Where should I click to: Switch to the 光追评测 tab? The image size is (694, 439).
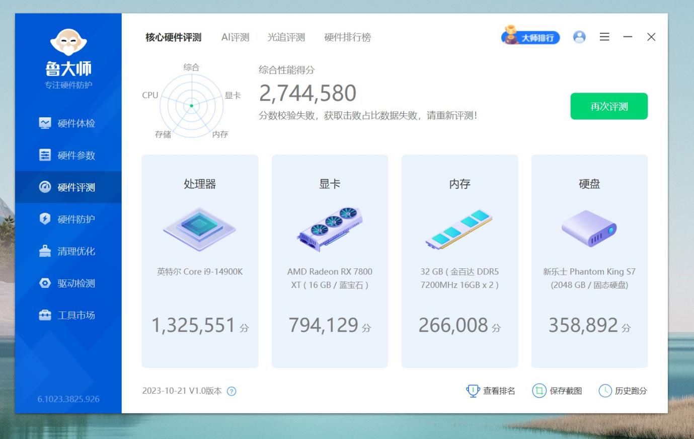coord(286,37)
